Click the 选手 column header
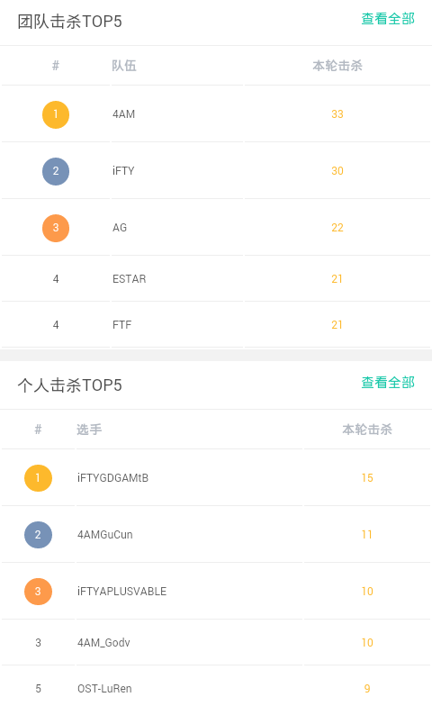This screenshot has height=706, width=432. 89,430
